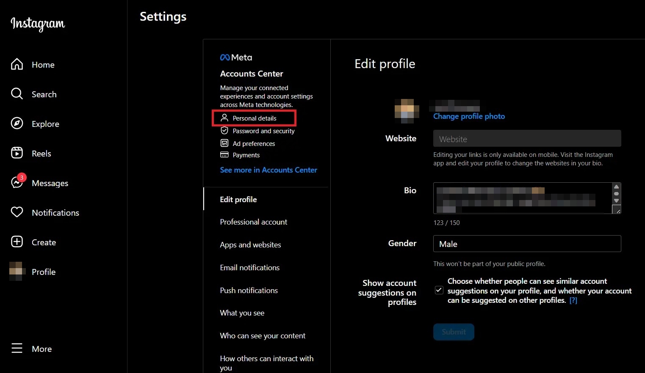Click the Submit button

(x=454, y=332)
